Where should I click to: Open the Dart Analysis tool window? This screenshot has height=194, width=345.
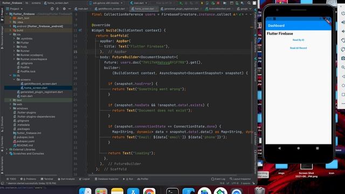pyautogui.click(x=66, y=179)
